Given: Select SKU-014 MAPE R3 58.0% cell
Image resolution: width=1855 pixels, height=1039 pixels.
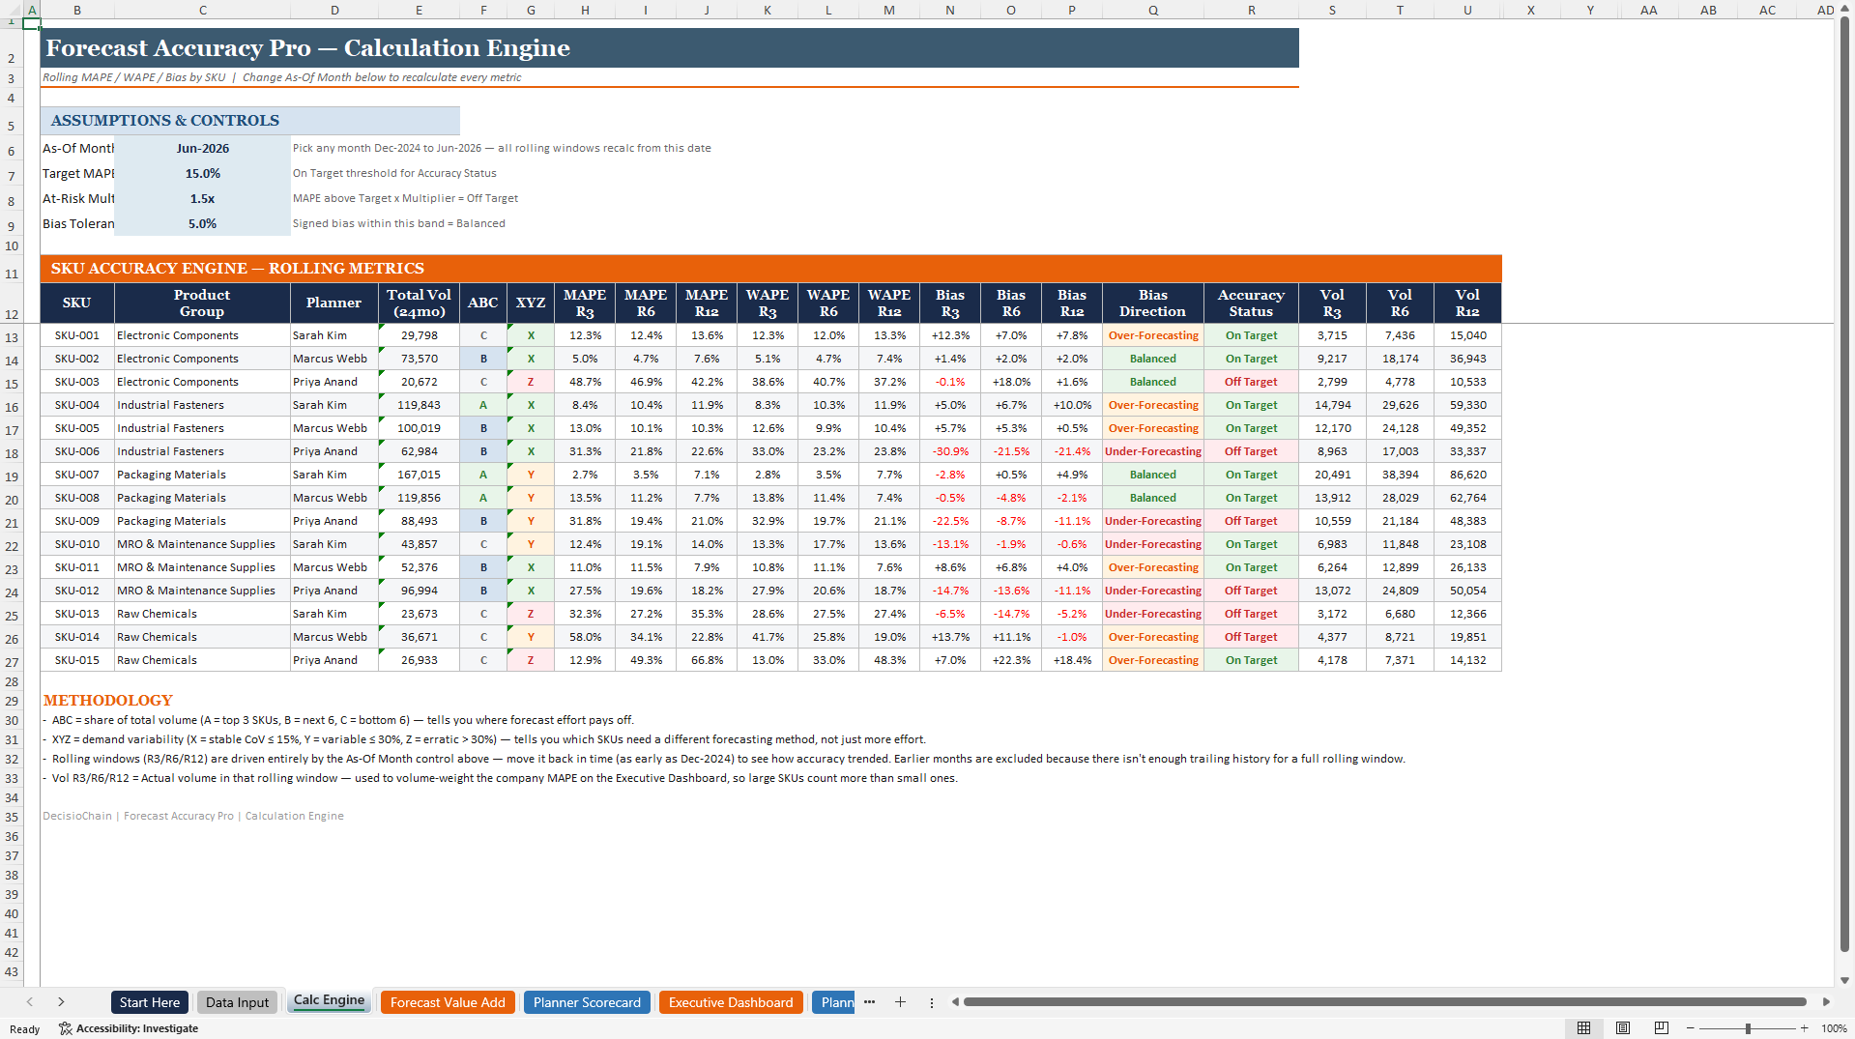Looking at the screenshot, I should [585, 637].
